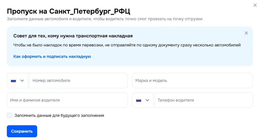Focus the Телефон водителя input field
Screen dimensions: 260x140
[203, 100]
